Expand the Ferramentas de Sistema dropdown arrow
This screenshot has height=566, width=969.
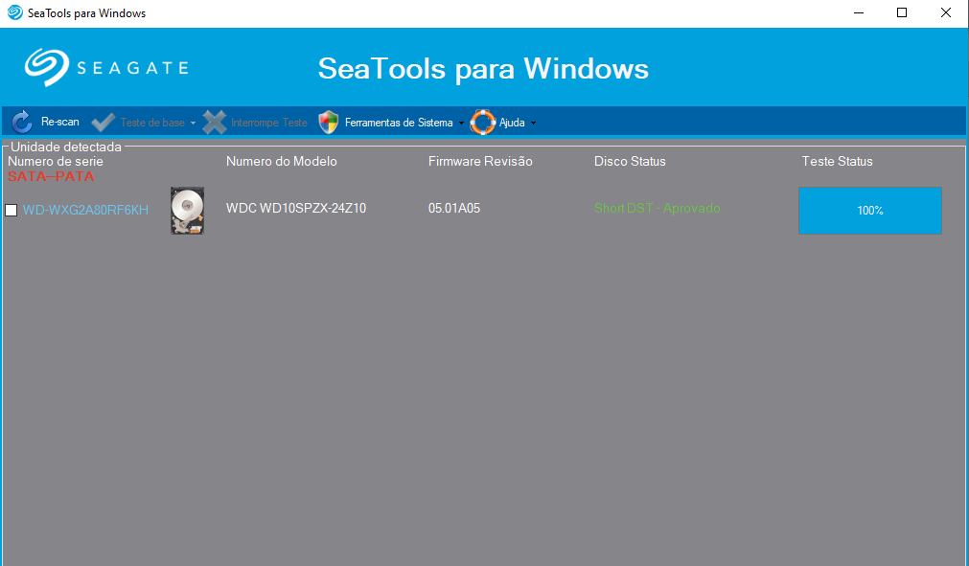click(x=461, y=123)
